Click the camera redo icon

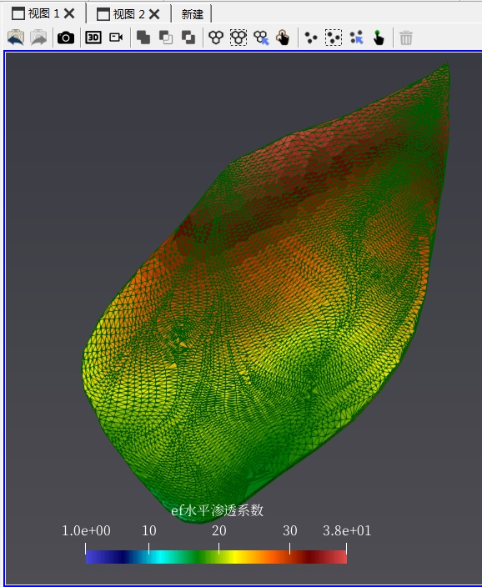tap(38, 38)
